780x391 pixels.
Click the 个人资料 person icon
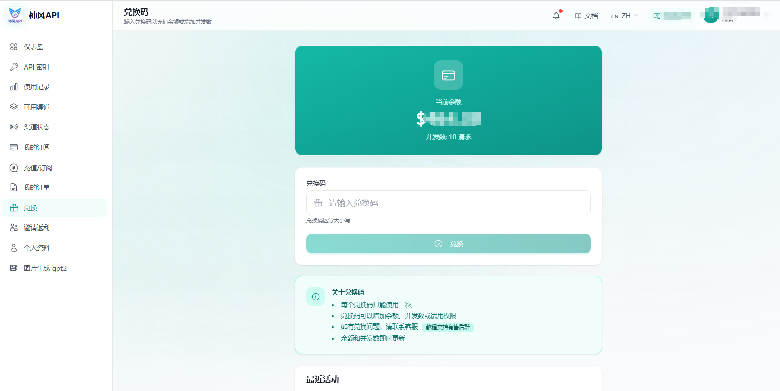[14, 248]
